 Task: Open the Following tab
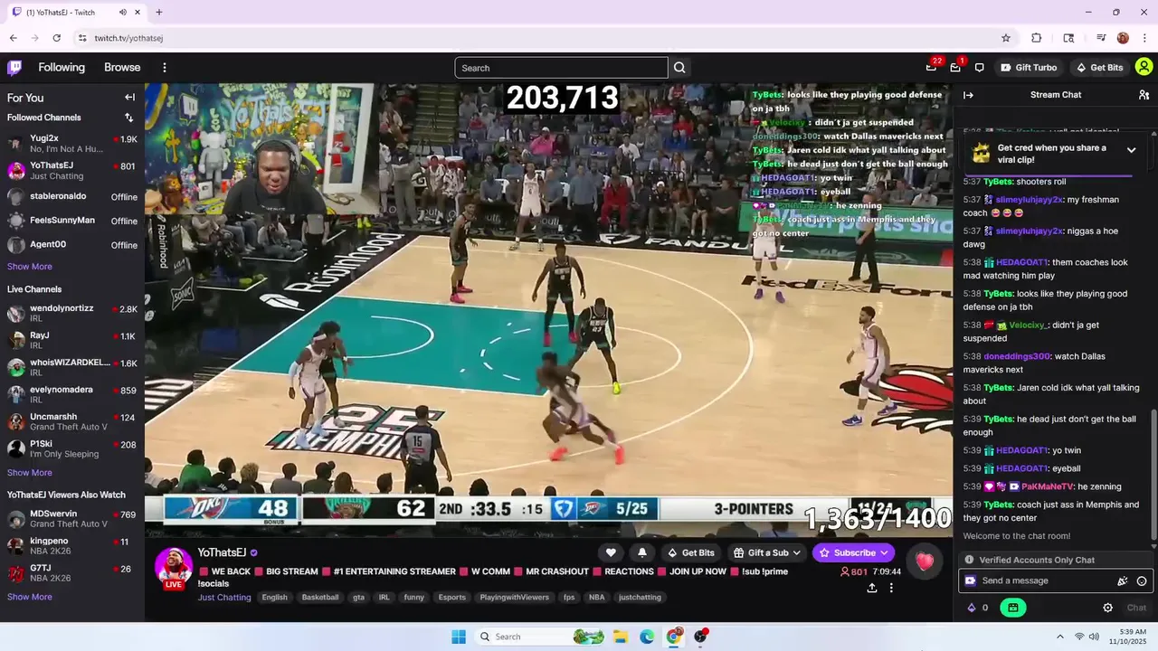click(62, 68)
